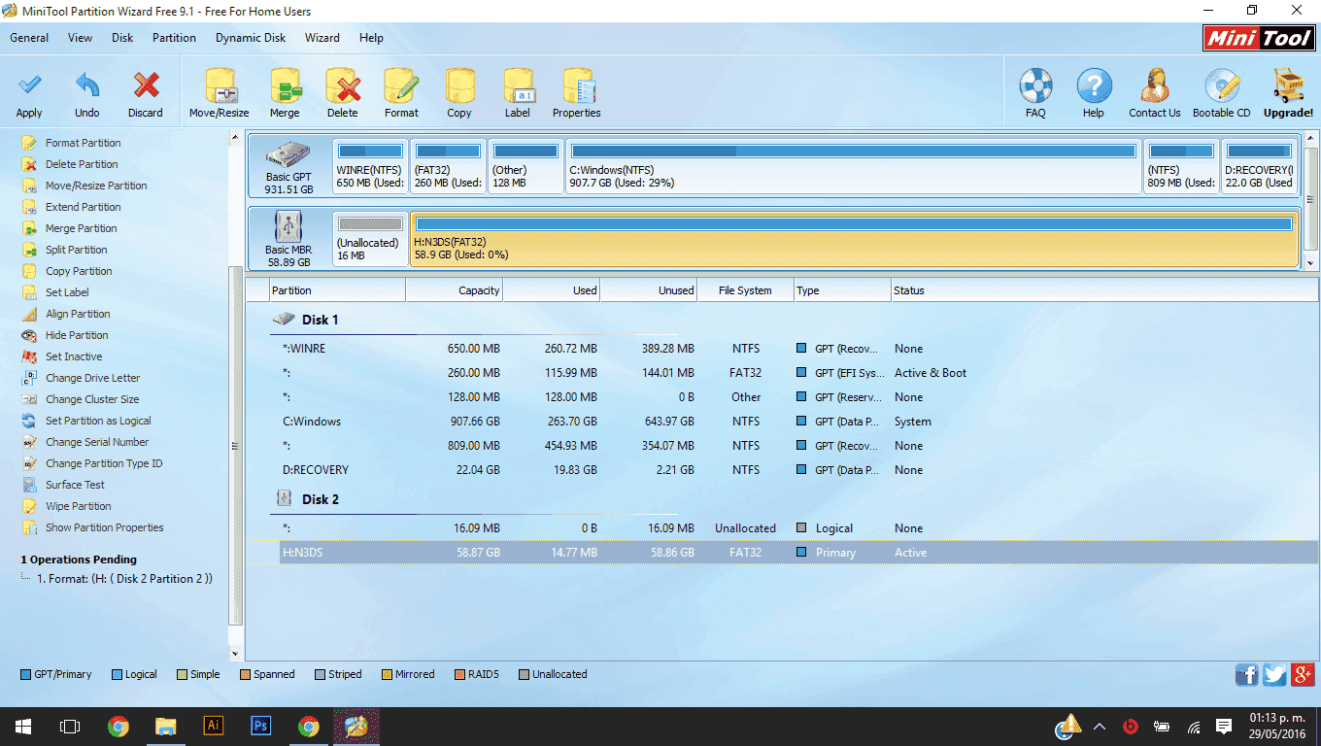Show hidden system tray icons
1321x746 pixels.
click(x=1100, y=726)
